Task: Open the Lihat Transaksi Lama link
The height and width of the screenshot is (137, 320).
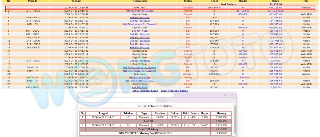Action: [x=145, y=91]
